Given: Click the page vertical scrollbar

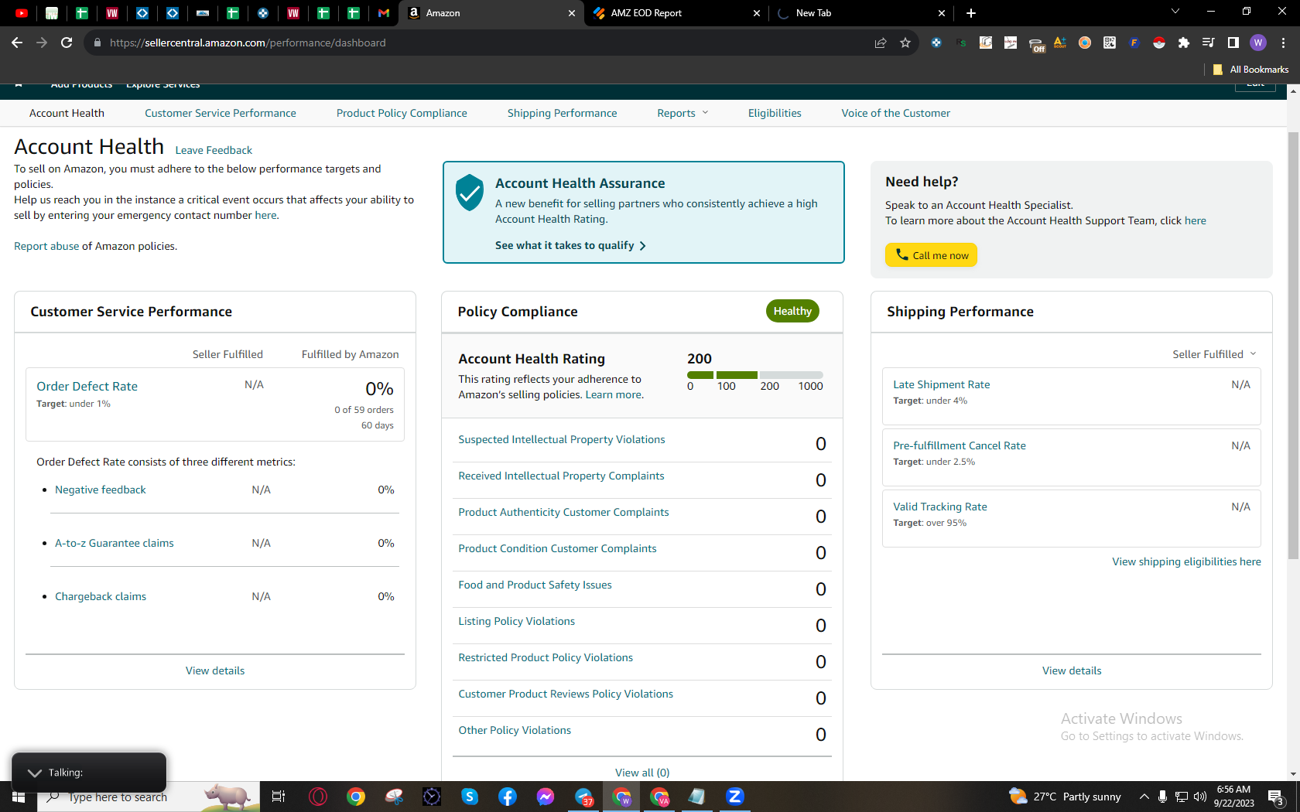Looking at the screenshot, I should [x=1293, y=344].
